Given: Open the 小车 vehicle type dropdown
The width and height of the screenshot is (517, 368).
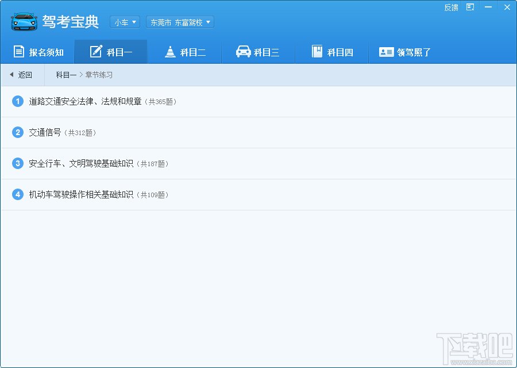Looking at the screenshot, I should tap(125, 22).
